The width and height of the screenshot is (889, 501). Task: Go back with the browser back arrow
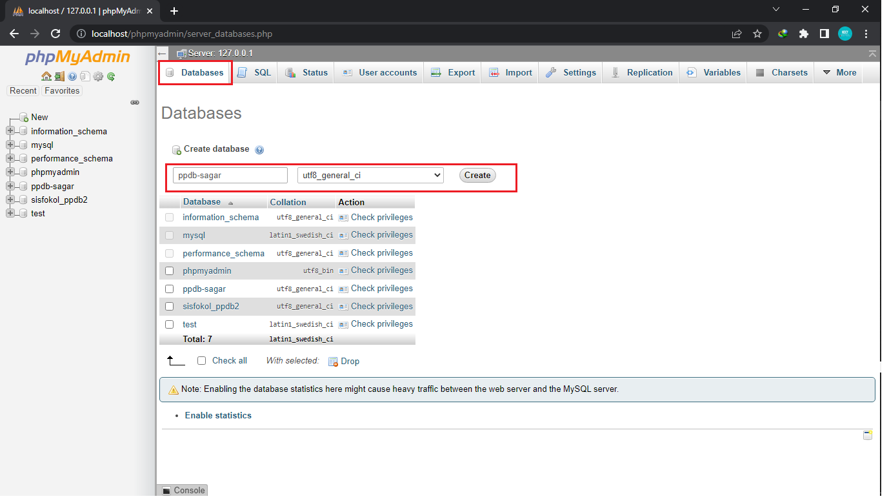(x=14, y=34)
